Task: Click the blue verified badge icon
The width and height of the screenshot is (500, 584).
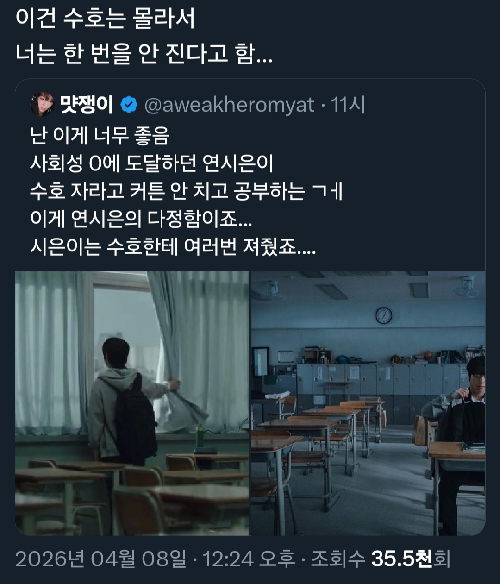Action: [x=129, y=105]
